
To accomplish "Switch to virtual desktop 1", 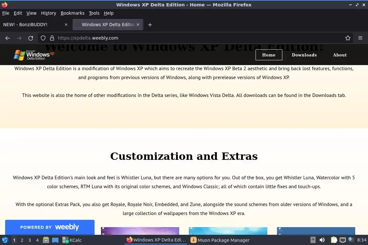I will tap(14, 240).
